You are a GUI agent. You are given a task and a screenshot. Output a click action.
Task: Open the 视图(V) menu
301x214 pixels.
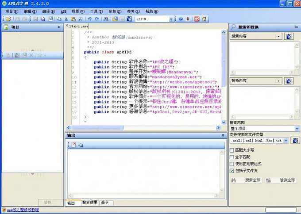(78, 11)
